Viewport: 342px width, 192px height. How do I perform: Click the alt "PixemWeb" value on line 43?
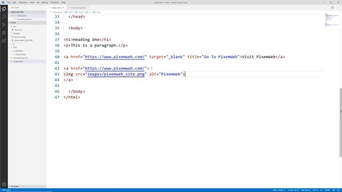[x=170, y=74]
